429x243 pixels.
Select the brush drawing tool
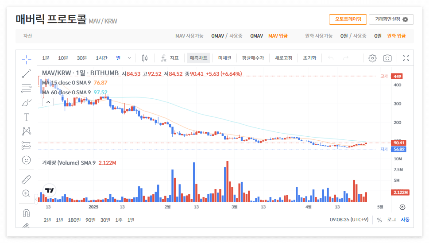[26, 103]
